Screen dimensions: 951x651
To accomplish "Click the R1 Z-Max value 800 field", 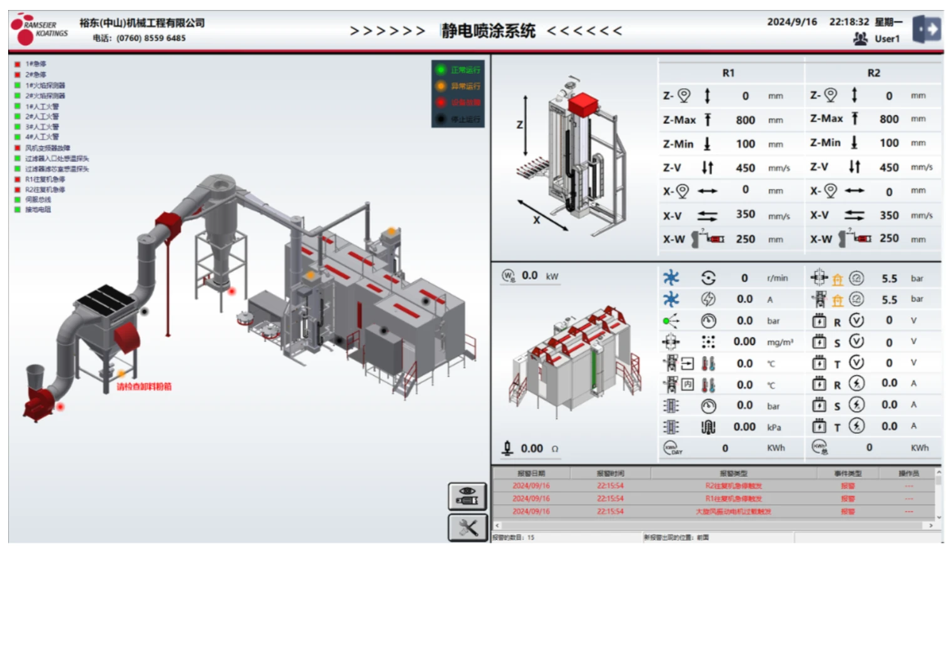I will (745, 120).
